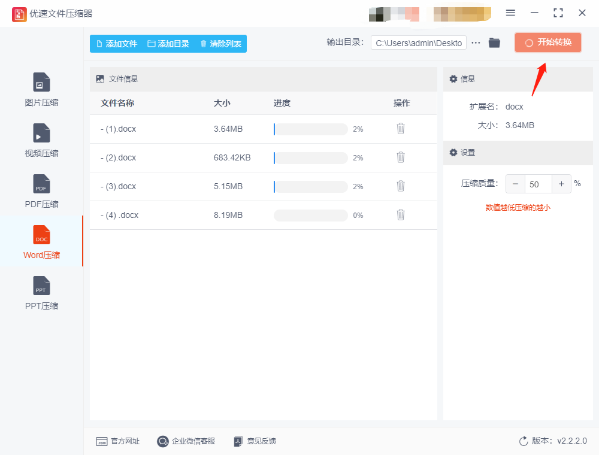This screenshot has width=599, height=455.
Task: Open output folder via folder icon
Action: coord(494,43)
